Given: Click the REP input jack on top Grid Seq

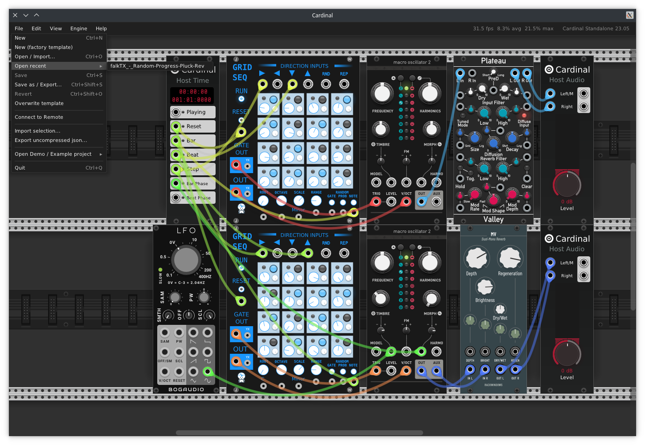Looking at the screenshot, I should [344, 84].
